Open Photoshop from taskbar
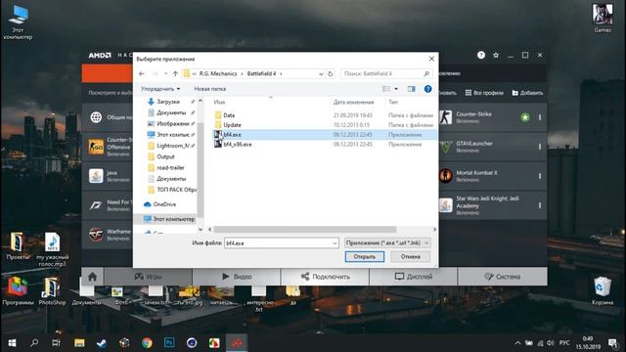 (x=169, y=342)
